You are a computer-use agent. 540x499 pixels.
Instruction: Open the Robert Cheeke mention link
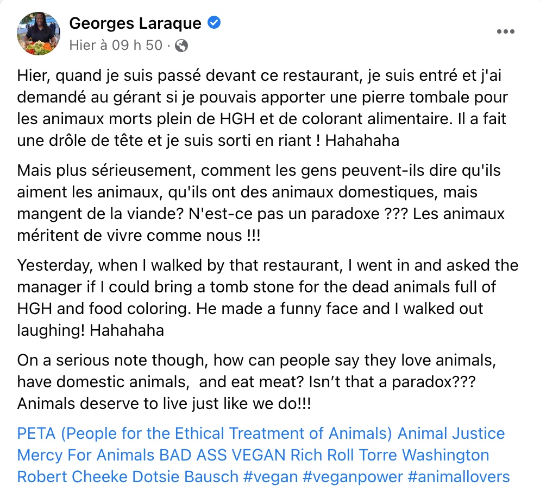[x=72, y=477]
